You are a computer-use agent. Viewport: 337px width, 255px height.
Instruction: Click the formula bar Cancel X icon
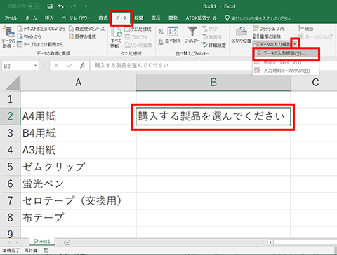click(x=56, y=66)
